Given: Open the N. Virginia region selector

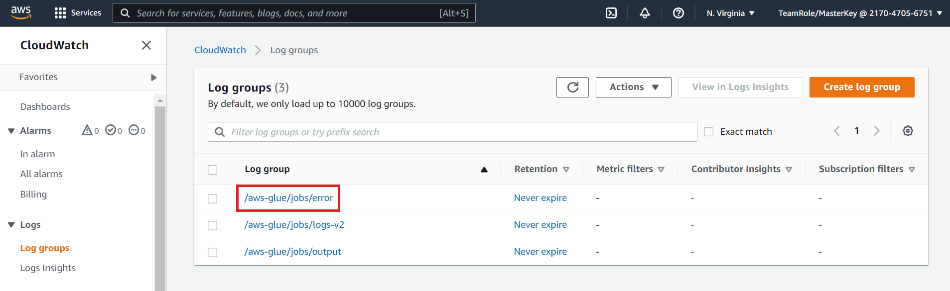Looking at the screenshot, I should 730,13.
